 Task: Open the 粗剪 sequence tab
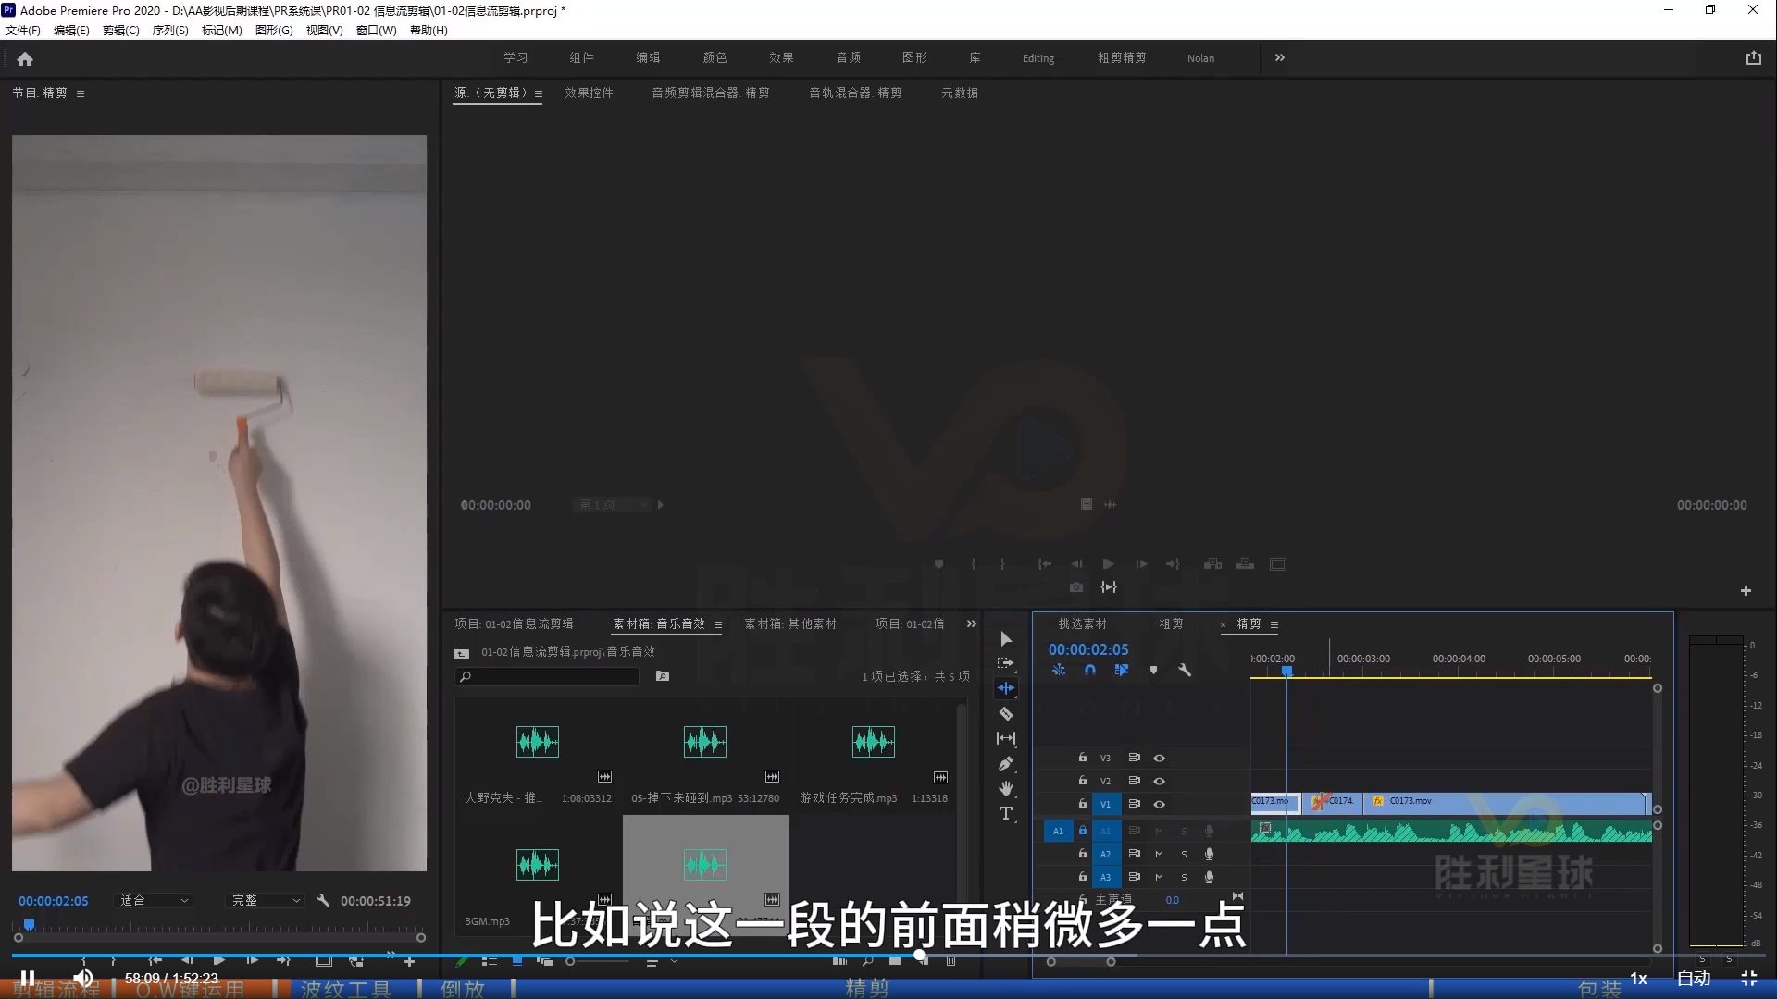pos(1171,624)
